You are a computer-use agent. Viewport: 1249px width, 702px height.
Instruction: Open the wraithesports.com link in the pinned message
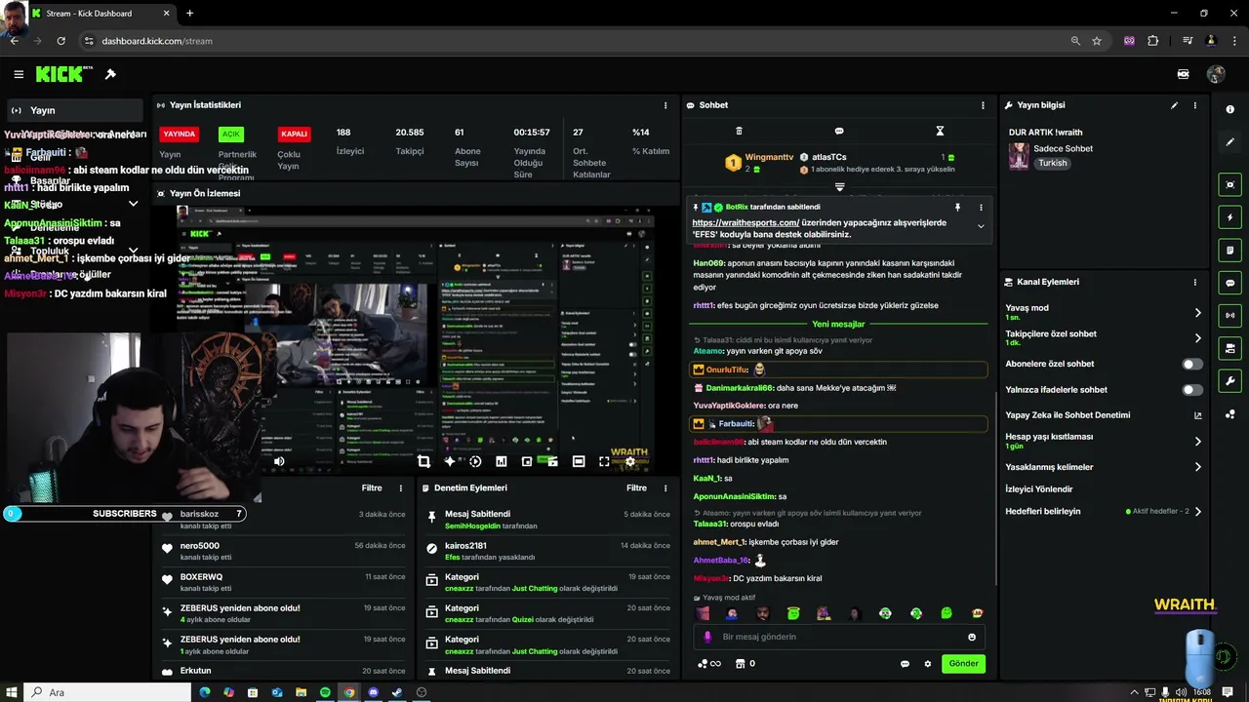(745, 222)
